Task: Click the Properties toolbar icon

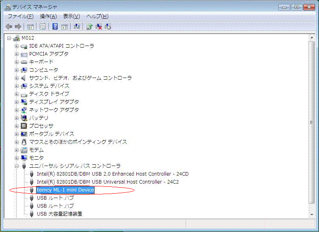Action: (x=42, y=26)
